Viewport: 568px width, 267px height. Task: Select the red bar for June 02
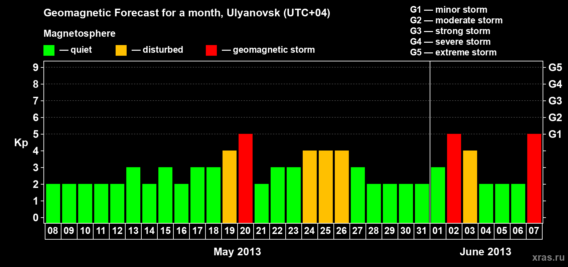(454, 178)
